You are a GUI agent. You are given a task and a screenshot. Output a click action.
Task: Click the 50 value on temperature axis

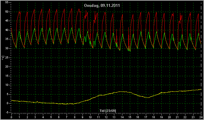[x=7, y=12]
